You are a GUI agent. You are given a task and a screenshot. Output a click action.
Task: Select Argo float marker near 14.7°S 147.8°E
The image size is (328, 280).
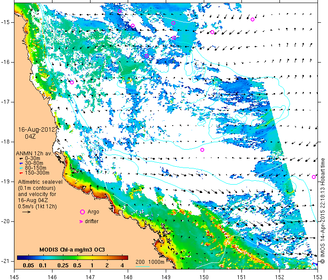[x=119, y=11]
